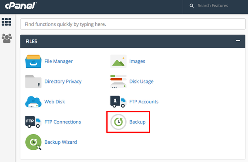248x162 pixels.
Task: Click the Disk Usage icon
Action: click(118, 82)
